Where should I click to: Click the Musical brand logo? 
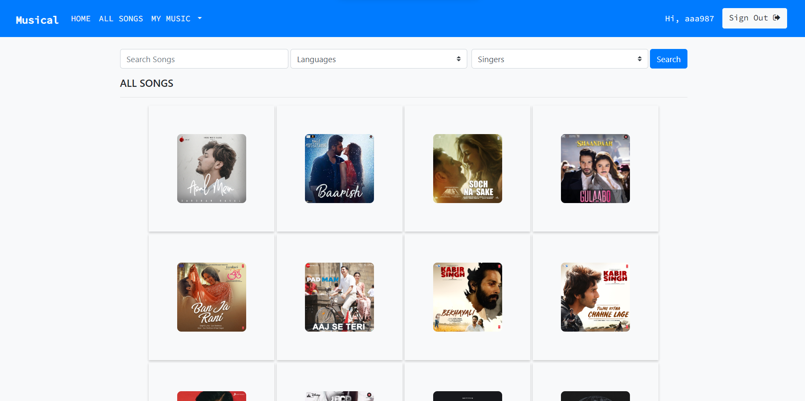click(x=37, y=20)
